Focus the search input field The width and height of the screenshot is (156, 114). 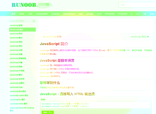pos(137,5)
